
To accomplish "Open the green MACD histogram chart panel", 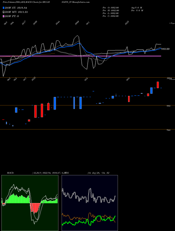I will click(30, 203).
